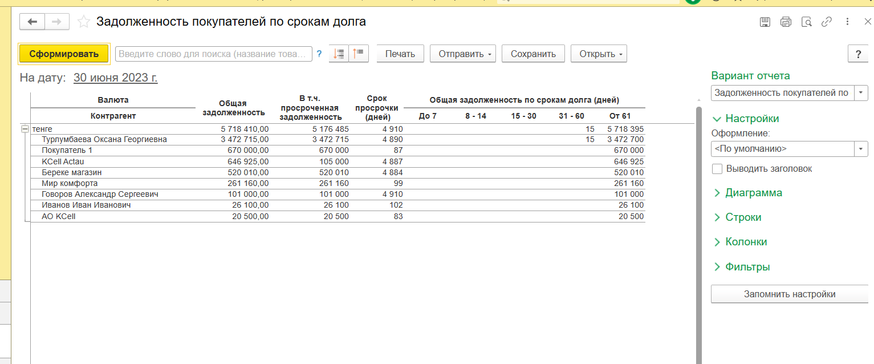This screenshot has width=874, height=364.
Task: Enable the 'Выводить заголовок' checkbox
Action: (717, 169)
